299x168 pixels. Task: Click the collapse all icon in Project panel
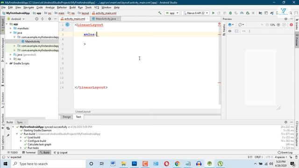[x=43, y=19]
